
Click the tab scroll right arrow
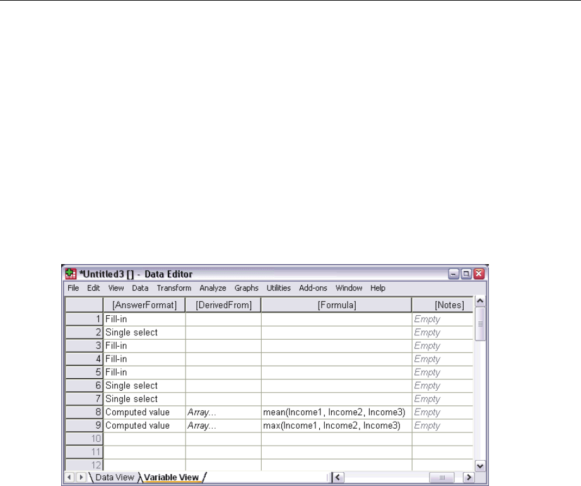click(x=81, y=477)
